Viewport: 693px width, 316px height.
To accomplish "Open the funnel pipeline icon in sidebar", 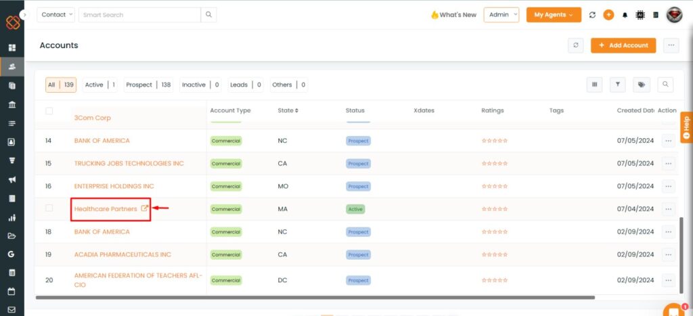I will 12,160.
